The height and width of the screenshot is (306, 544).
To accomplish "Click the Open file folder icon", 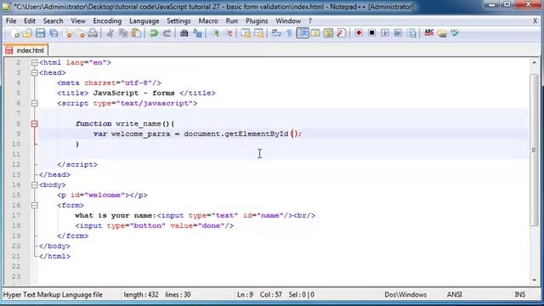I will pos(27,33).
